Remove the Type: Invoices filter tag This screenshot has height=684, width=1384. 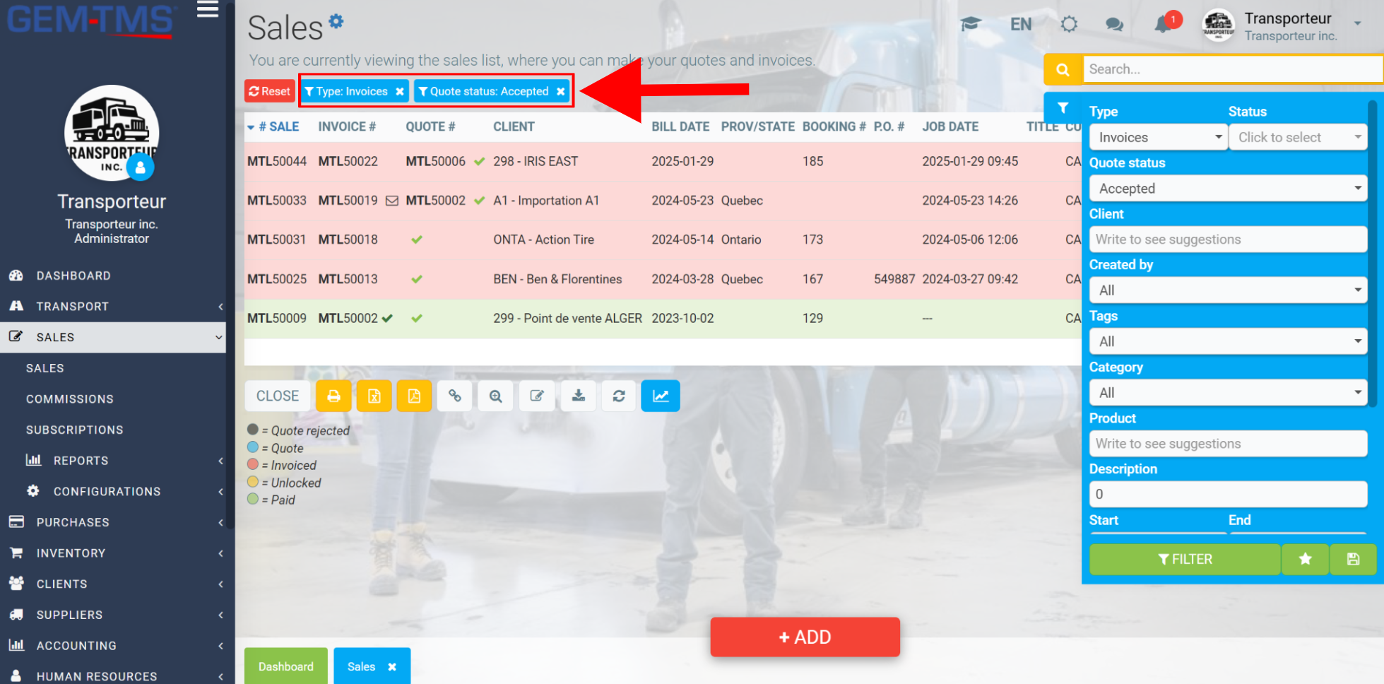400,92
